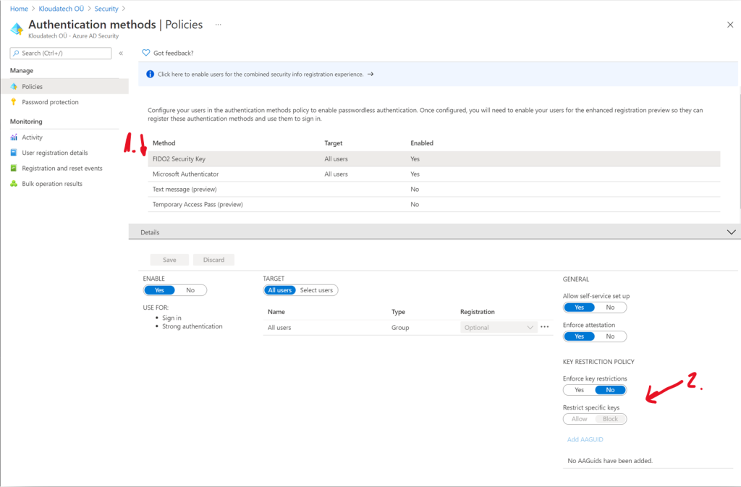This screenshot has width=741, height=487.
Task: Click the Save button
Action: point(169,260)
